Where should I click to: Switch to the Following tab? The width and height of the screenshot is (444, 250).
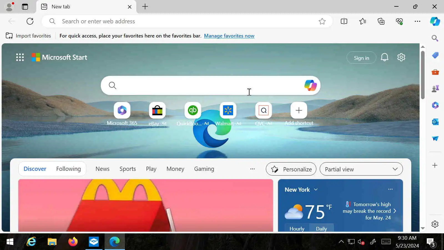pos(69,169)
